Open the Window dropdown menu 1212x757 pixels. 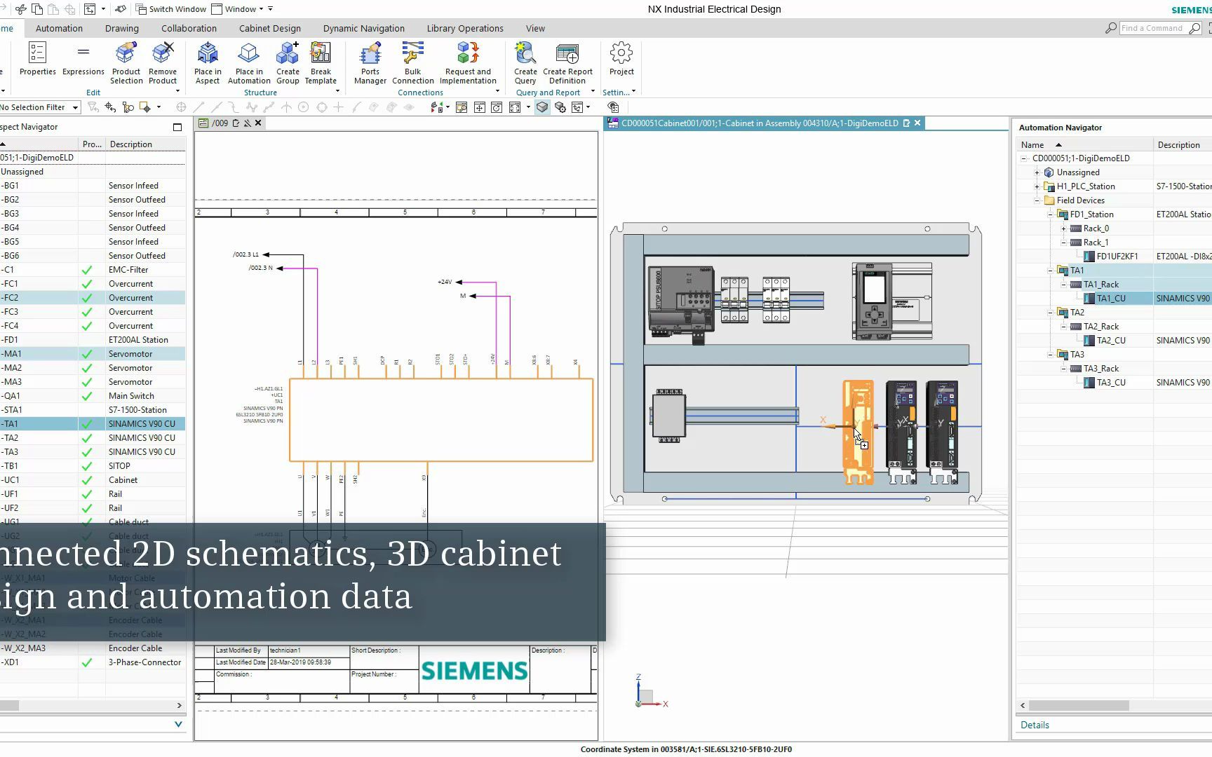[x=238, y=9]
